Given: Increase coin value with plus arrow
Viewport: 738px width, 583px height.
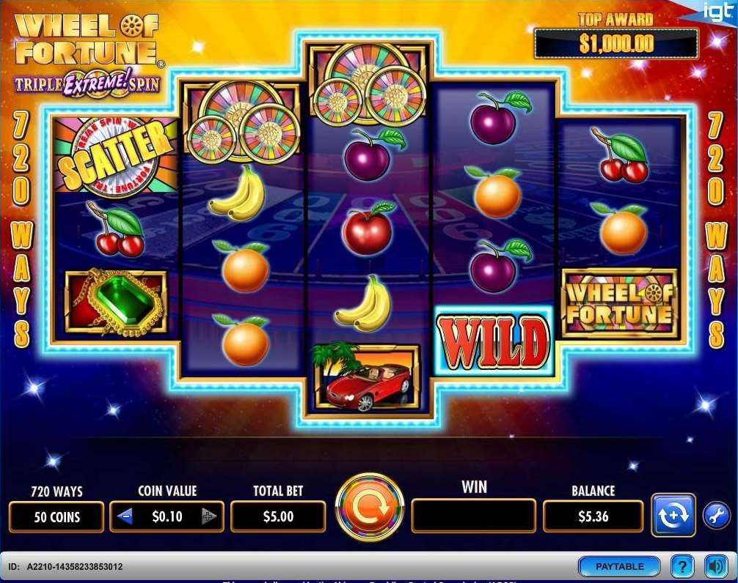Looking at the screenshot, I should tap(208, 516).
